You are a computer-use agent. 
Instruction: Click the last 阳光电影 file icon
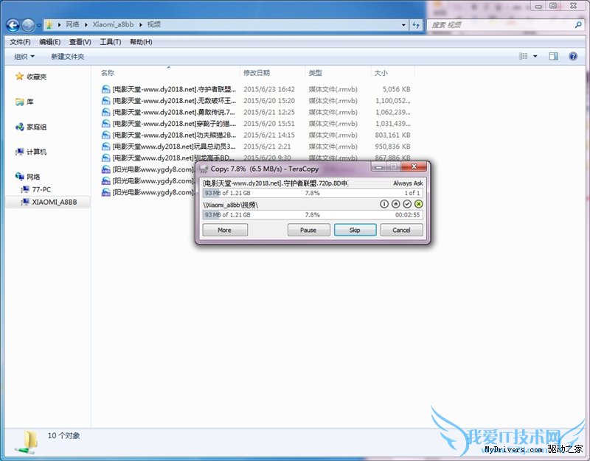pyautogui.click(x=106, y=192)
